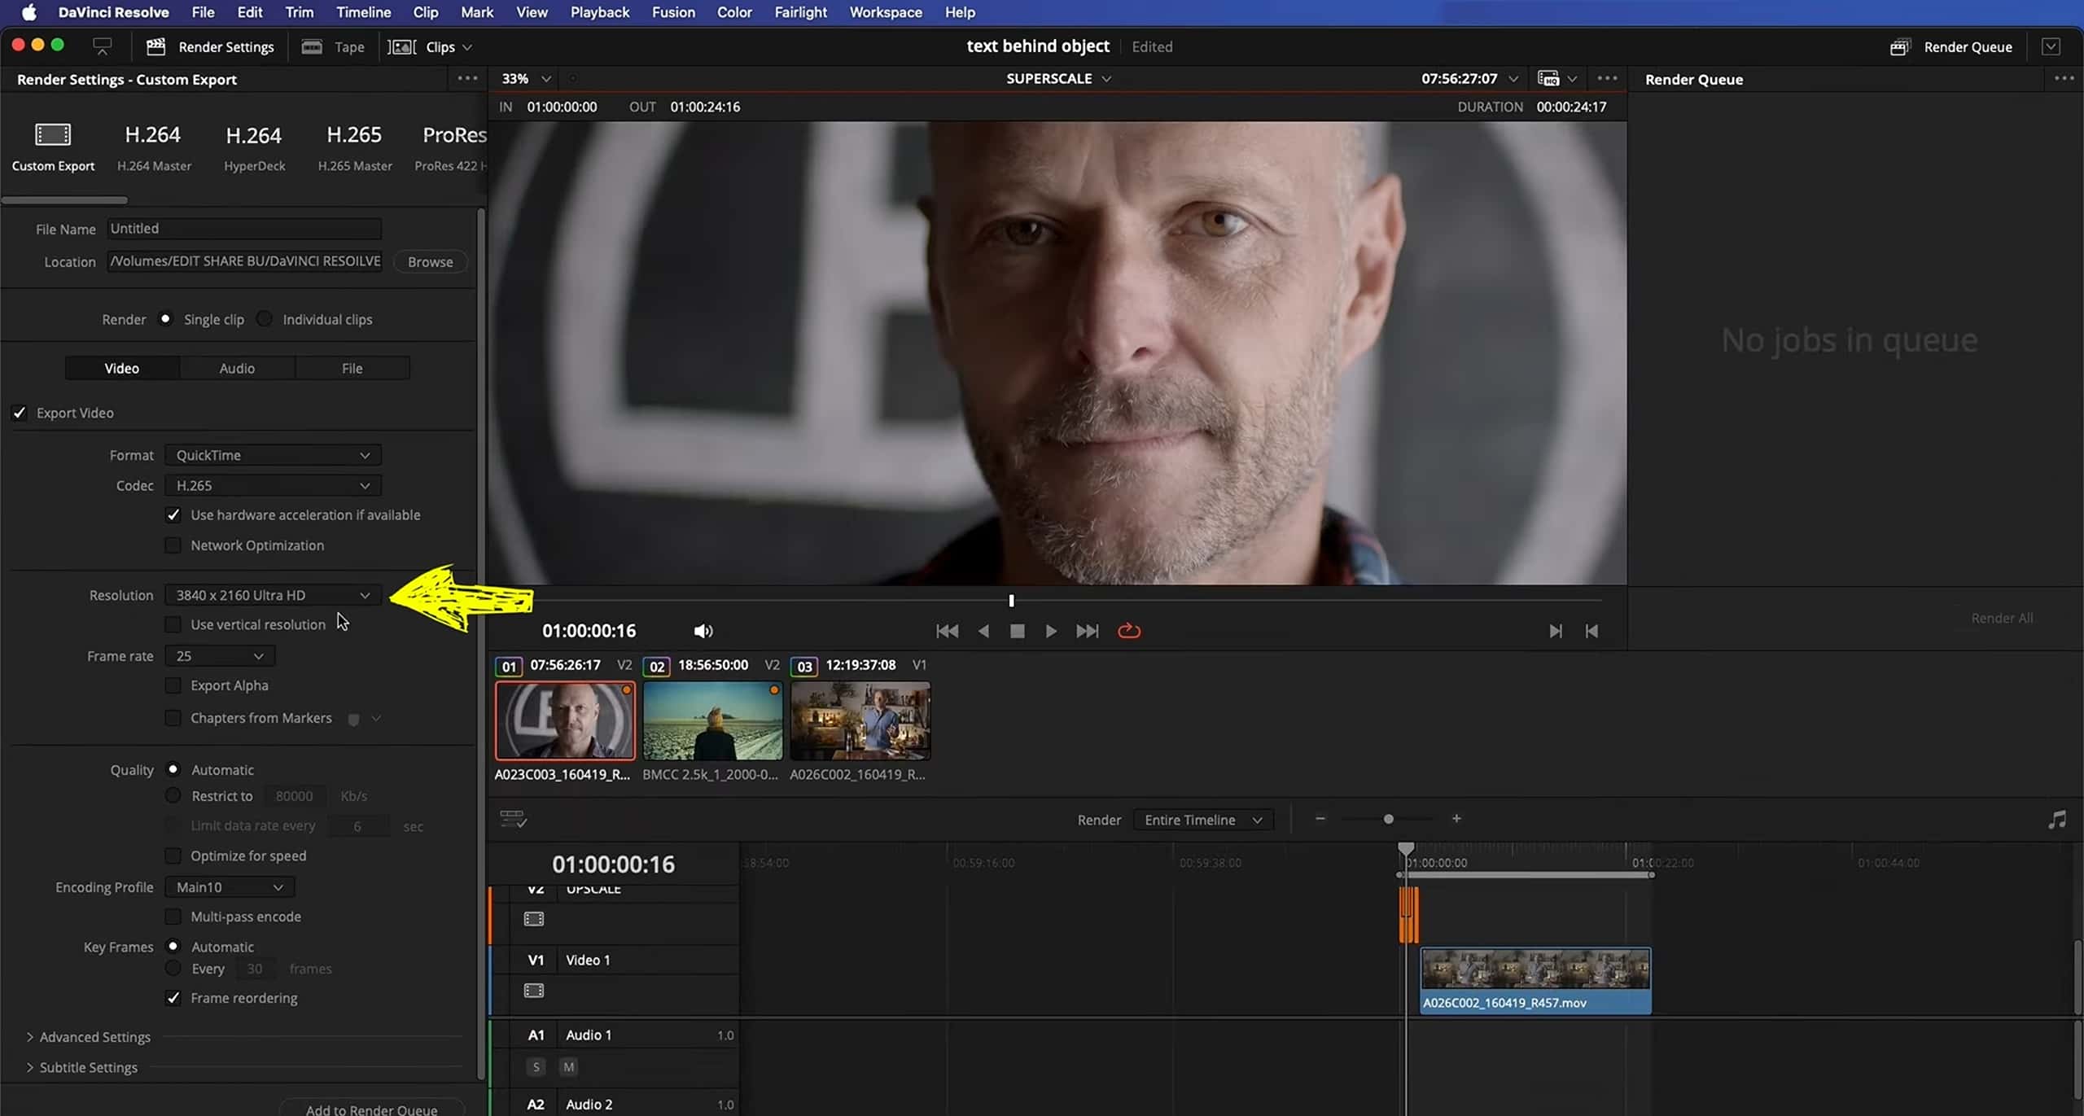This screenshot has height=1116, width=2084.
Task: Click the mark out point icon
Action: pos(1591,631)
